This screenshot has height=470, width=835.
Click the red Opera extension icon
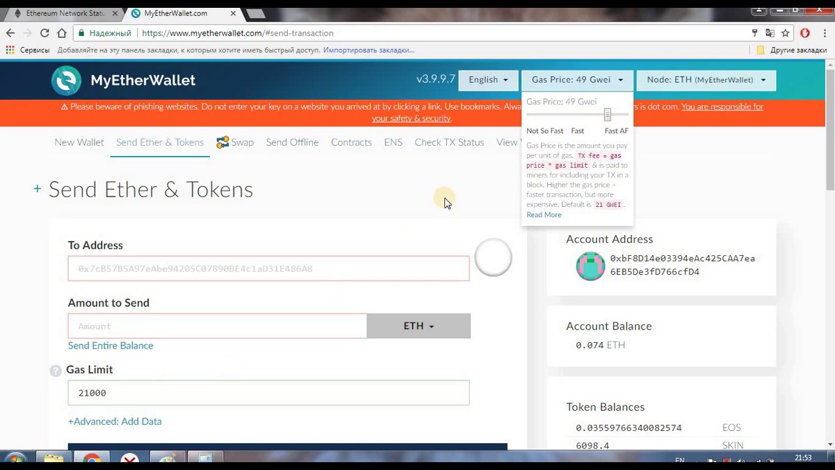(x=805, y=33)
